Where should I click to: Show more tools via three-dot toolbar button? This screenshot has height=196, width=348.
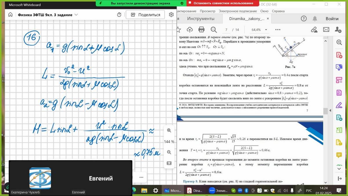tap(278, 30)
